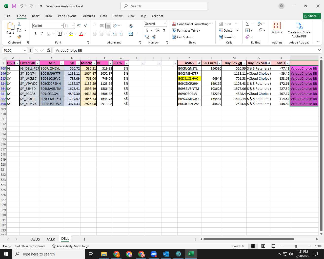Click the Clear eraser icon
Screen dimensions: 324x259
[x=248, y=37]
